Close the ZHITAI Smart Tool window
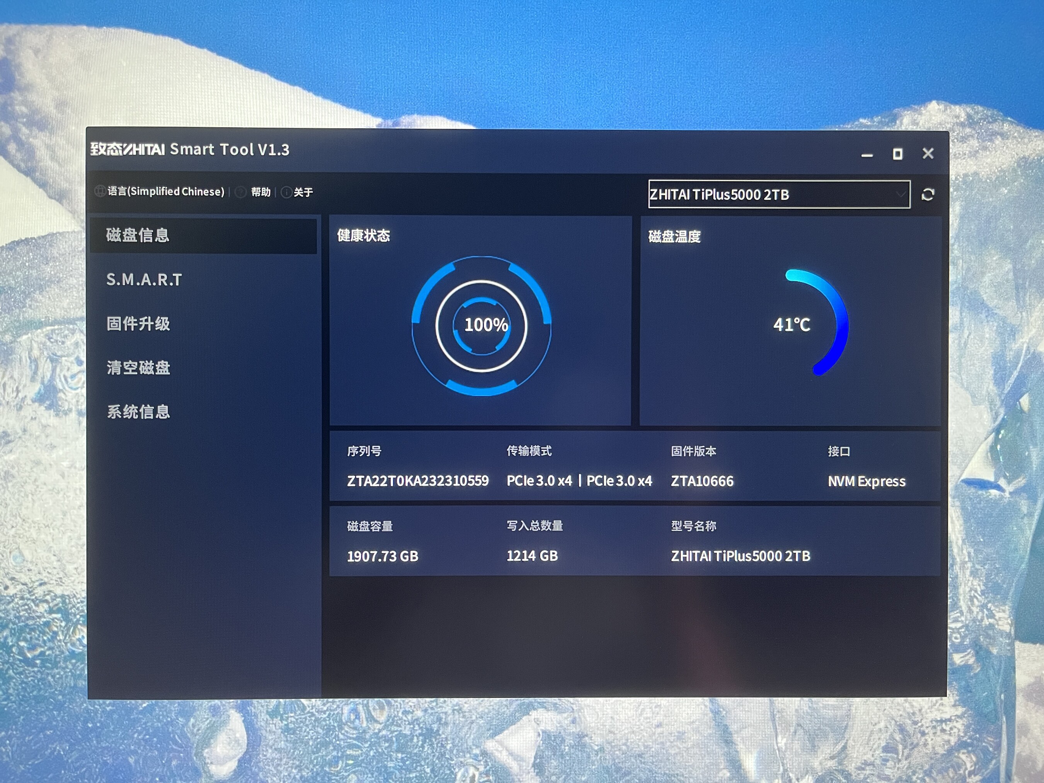 pyautogui.click(x=928, y=153)
